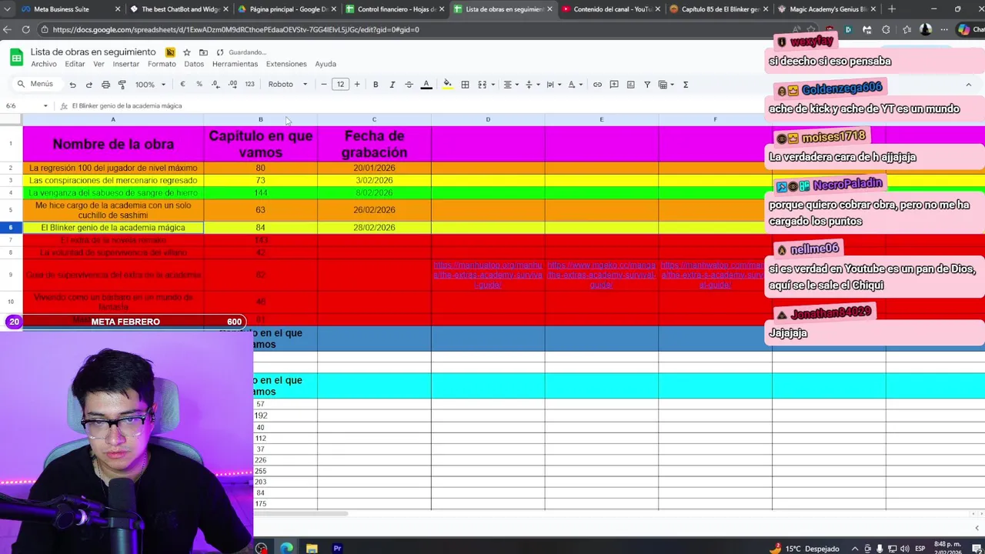
Task: Open the Roboto font dropdown
Action: click(x=288, y=85)
